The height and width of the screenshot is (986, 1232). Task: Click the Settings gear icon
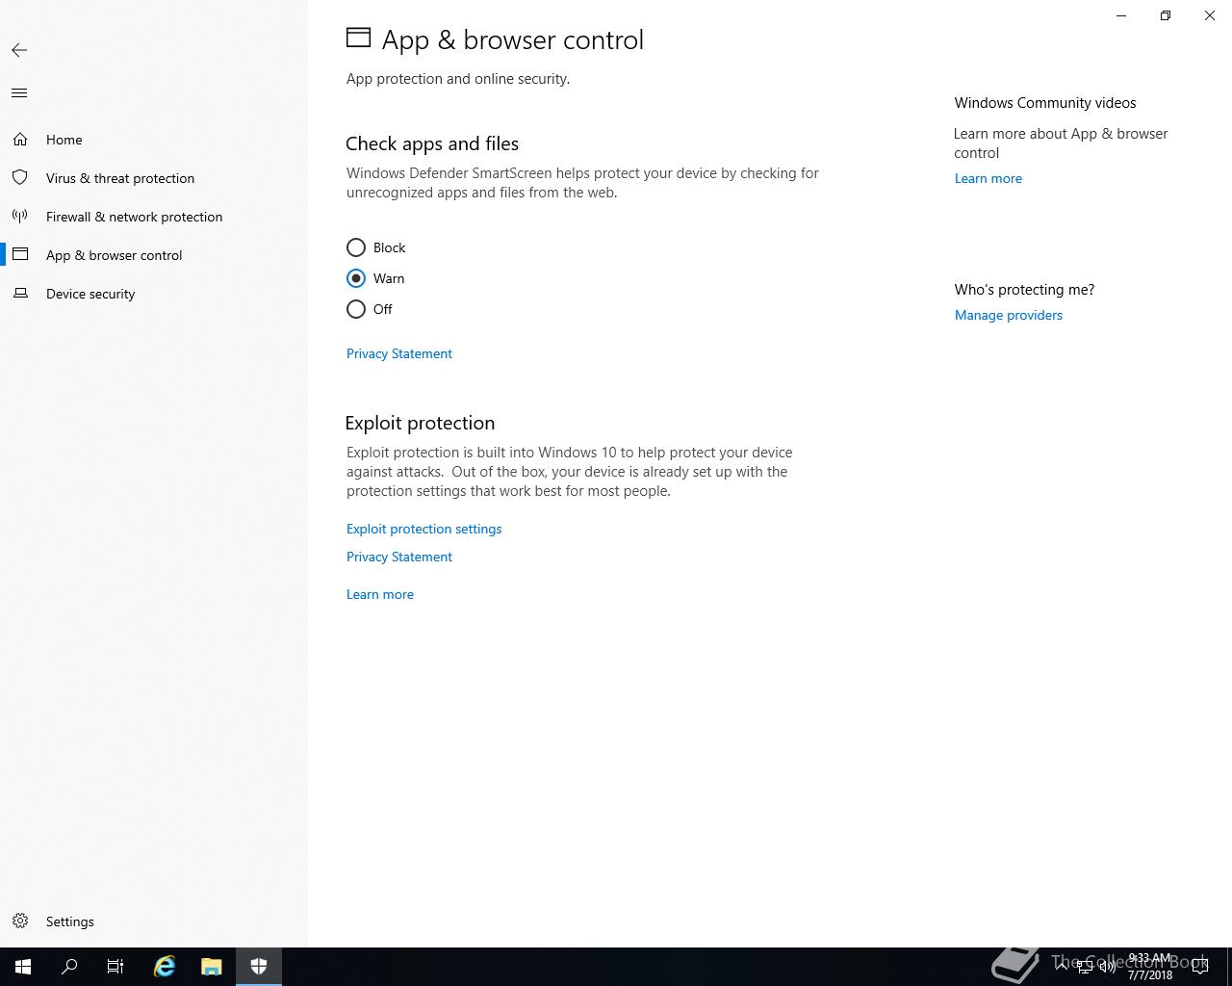pos(20,921)
